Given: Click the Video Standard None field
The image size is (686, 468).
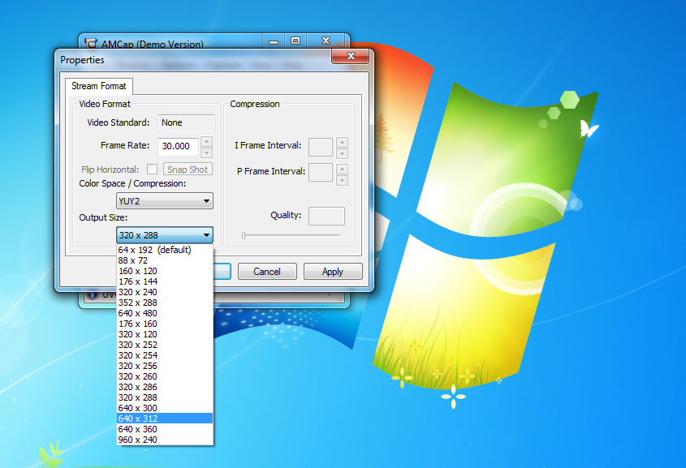Looking at the screenshot, I should [186, 122].
